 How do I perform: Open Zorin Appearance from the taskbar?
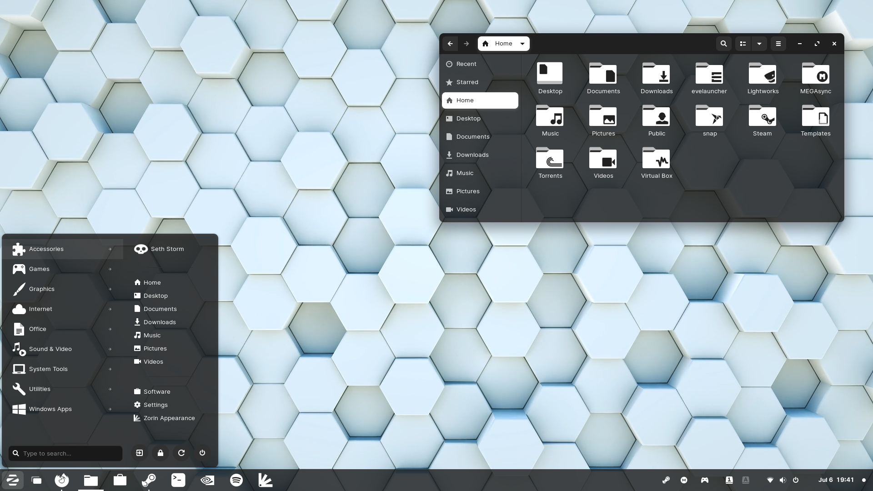(266, 480)
